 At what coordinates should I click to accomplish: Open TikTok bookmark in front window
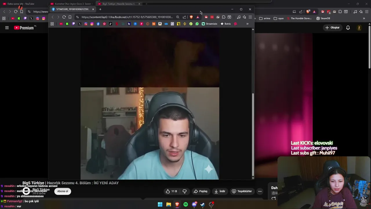tap(110, 24)
